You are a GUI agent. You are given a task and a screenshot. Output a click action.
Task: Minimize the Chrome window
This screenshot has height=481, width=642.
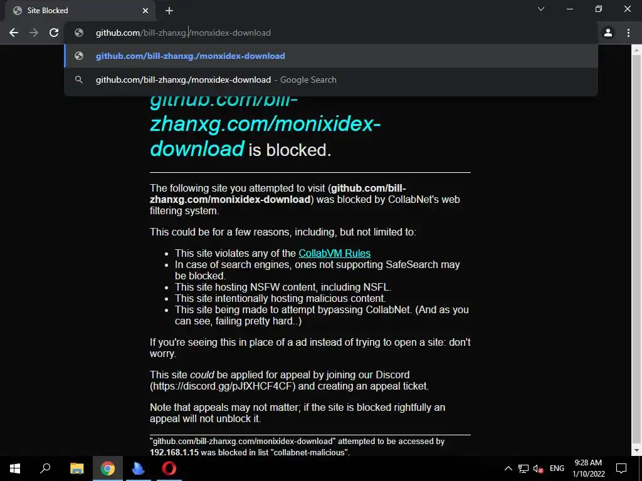point(570,9)
